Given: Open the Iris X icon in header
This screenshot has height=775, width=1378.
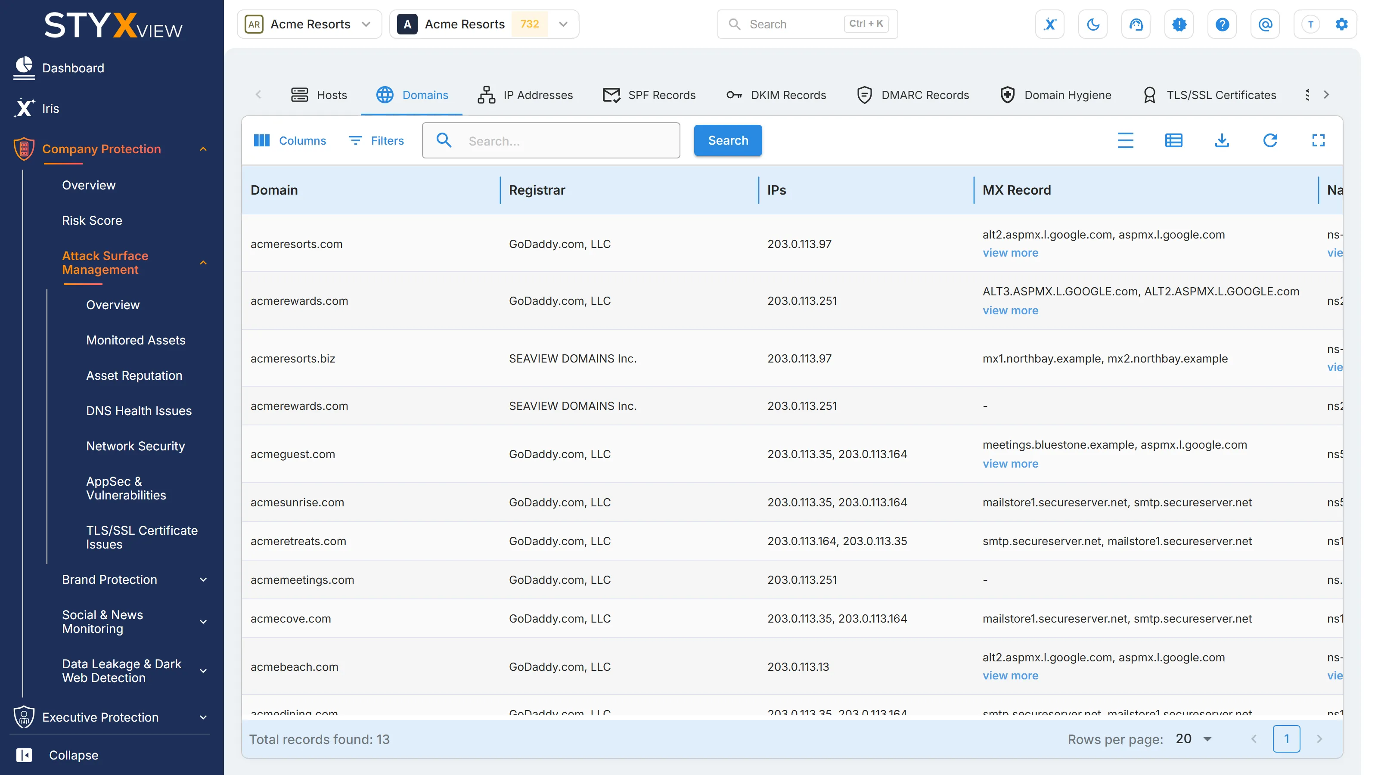Looking at the screenshot, I should click(1049, 24).
